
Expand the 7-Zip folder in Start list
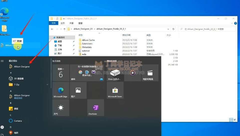[x=47, y=85]
